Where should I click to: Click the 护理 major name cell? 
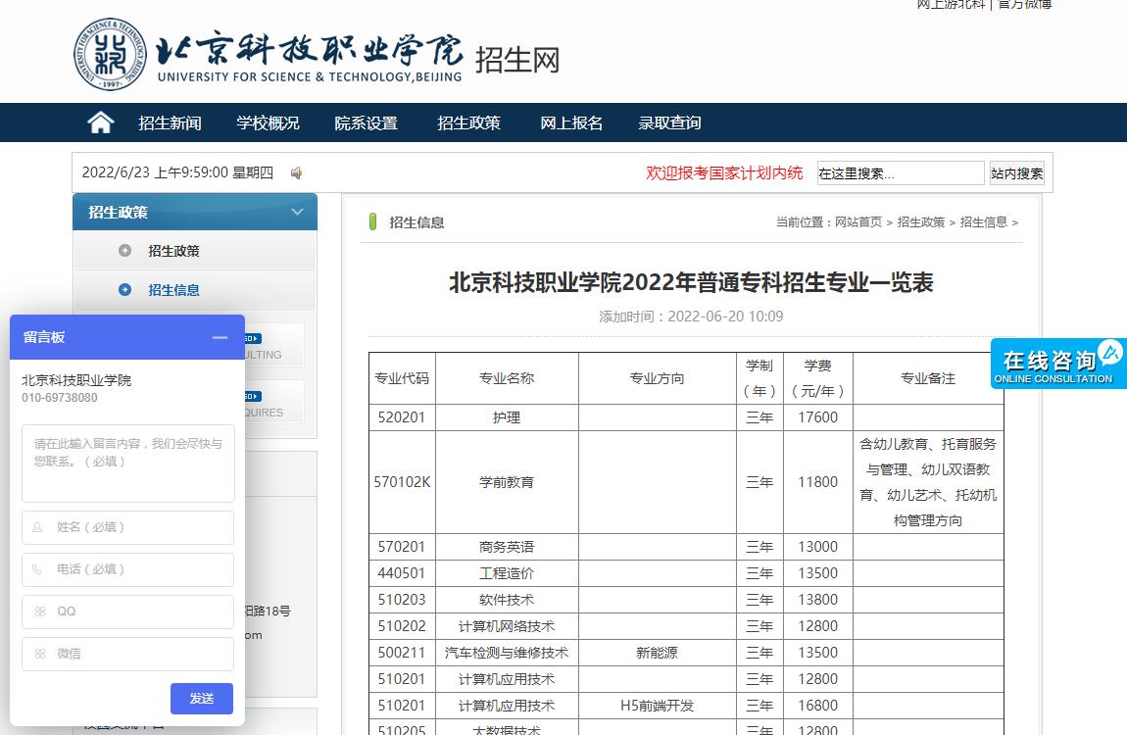click(x=507, y=417)
